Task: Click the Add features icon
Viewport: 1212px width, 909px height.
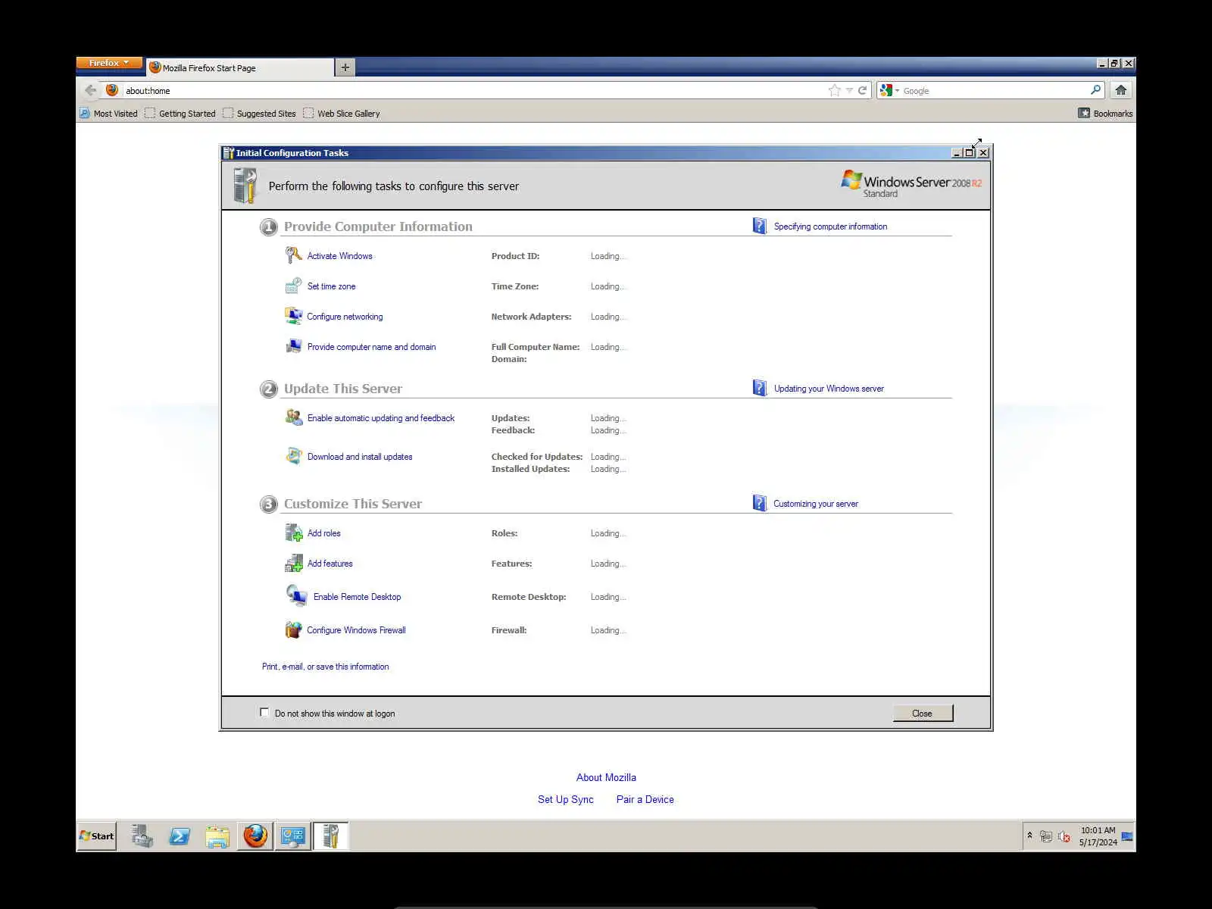Action: click(293, 563)
